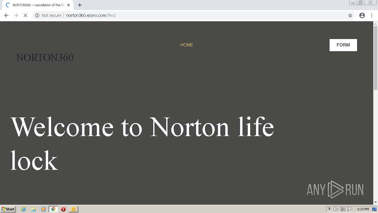Click the show desktop tray icon

374,209
